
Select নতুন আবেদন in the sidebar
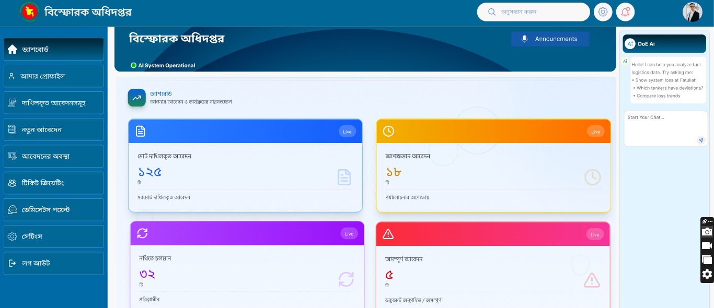pyautogui.click(x=54, y=129)
